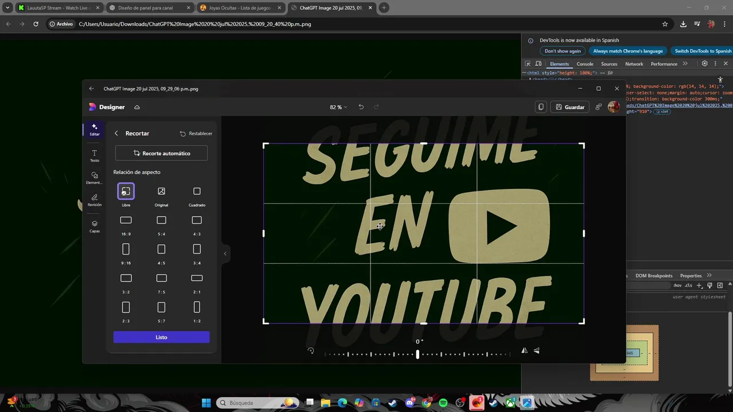This screenshot has height=412, width=733.
Task: Open the Properties tab in DevTools
Action: pos(691,275)
